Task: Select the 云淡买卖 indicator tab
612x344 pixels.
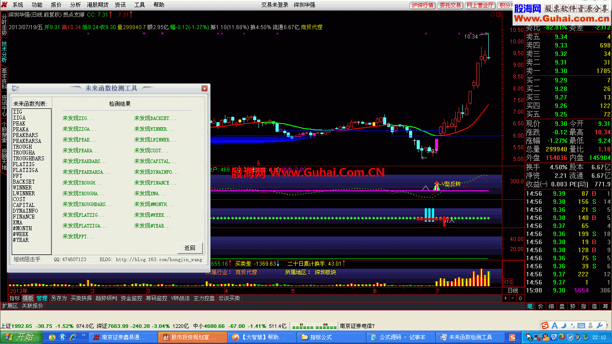Action: (229, 298)
